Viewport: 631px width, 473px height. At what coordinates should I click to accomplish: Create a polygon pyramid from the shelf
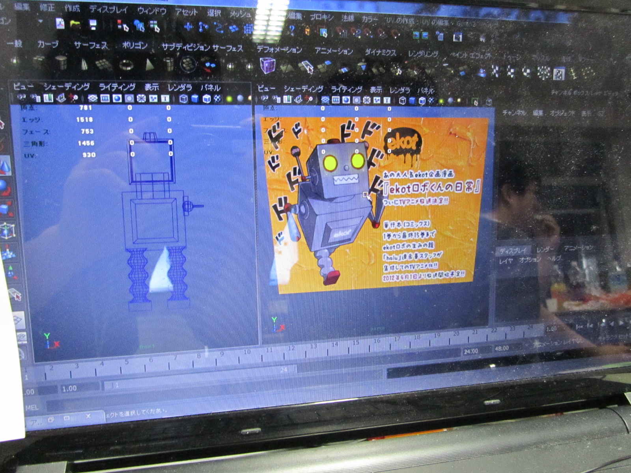(x=149, y=64)
